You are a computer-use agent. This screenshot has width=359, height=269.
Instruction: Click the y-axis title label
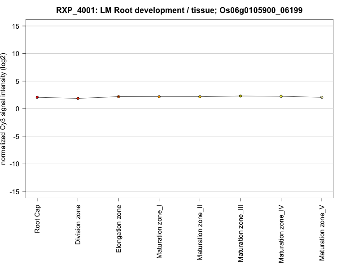point(4,108)
